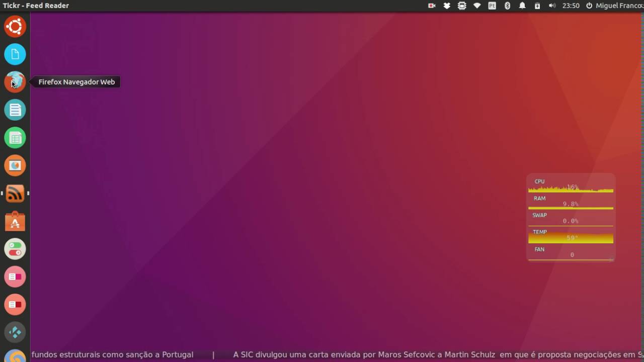The width and height of the screenshot is (644, 362).
Task: Click the TEMP 59° bar in monitor widget
Action: tap(571, 236)
